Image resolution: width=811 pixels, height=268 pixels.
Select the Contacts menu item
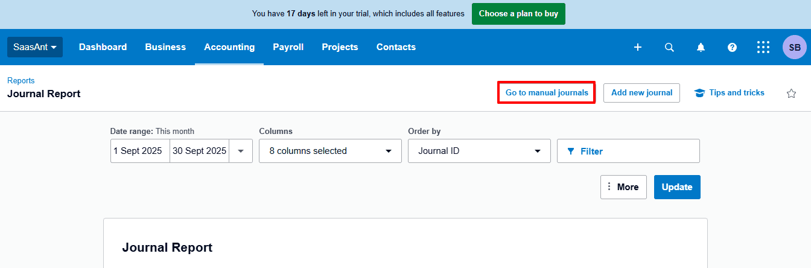click(396, 47)
